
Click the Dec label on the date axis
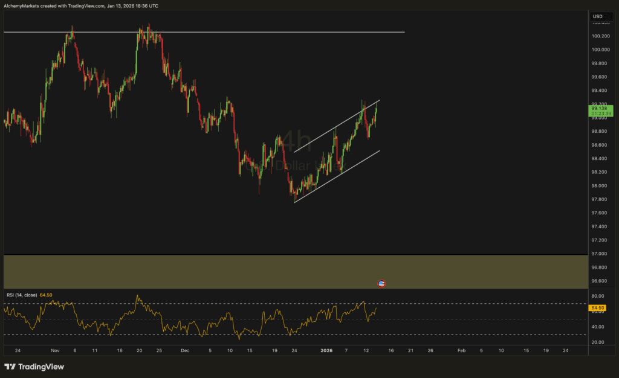pos(184,350)
